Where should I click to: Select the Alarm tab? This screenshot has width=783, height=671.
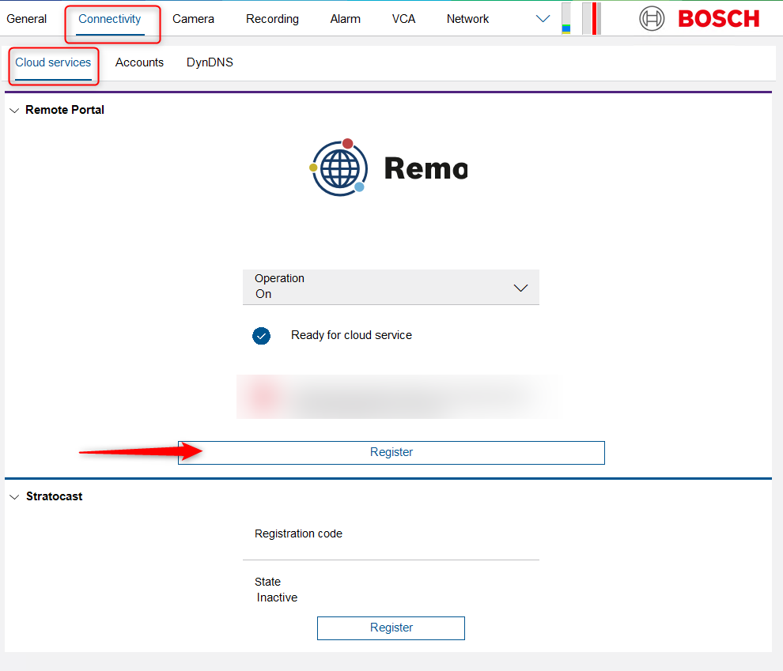click(x=346, y=19)
